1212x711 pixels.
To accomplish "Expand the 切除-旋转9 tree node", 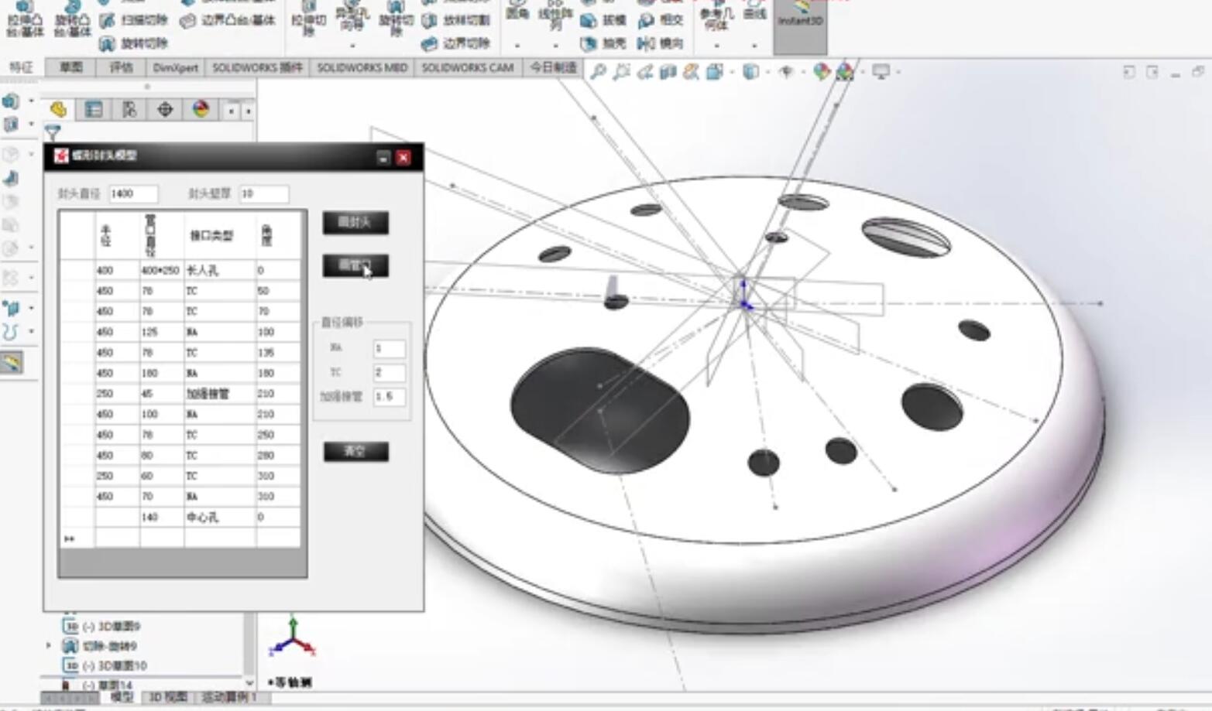I will pos(49,645).
